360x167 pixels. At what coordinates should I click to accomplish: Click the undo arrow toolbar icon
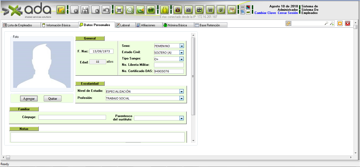[106, 10]
